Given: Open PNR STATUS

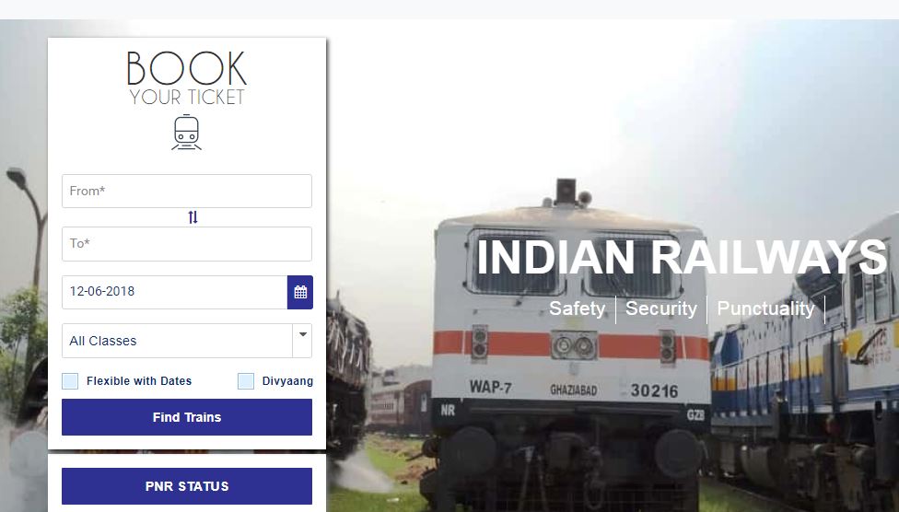Looking at the screenshot, I should click(x=187, y=486).
